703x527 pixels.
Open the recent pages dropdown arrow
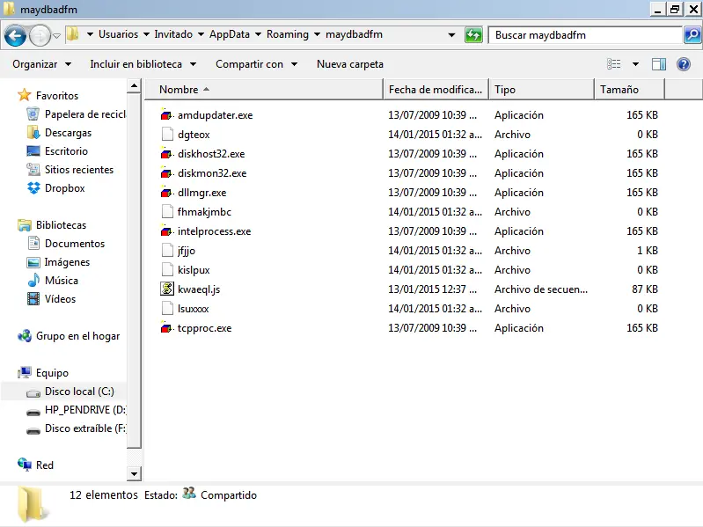tap(56, 35)
